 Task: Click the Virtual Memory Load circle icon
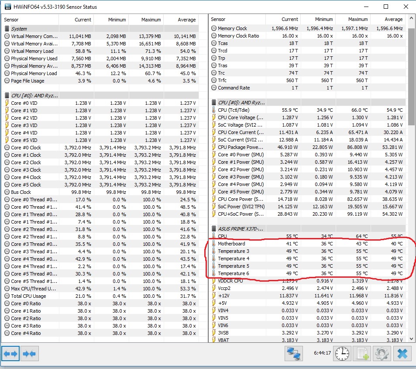point(7,51)
